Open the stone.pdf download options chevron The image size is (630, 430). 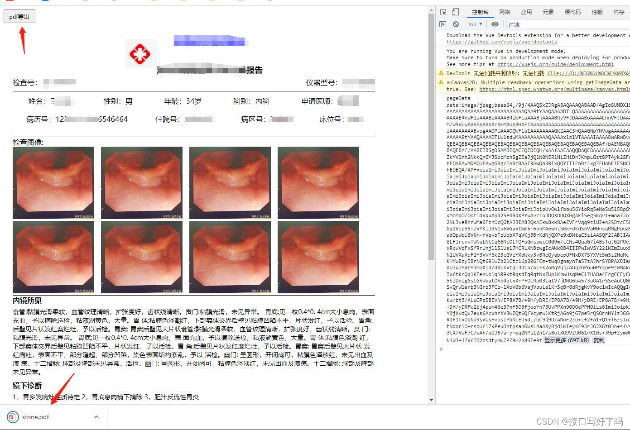pos(96,417)
